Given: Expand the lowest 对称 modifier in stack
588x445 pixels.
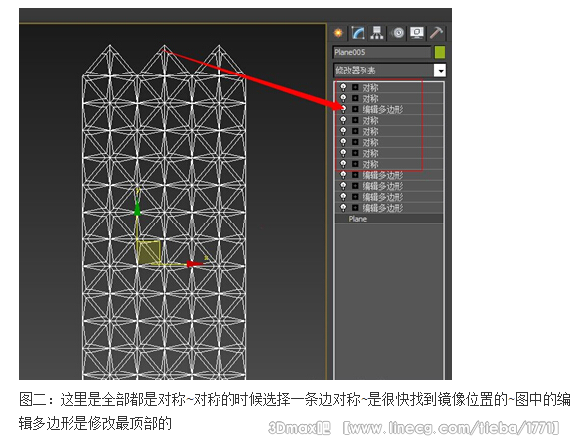Looking at the screenshot, I should [355, 164].
